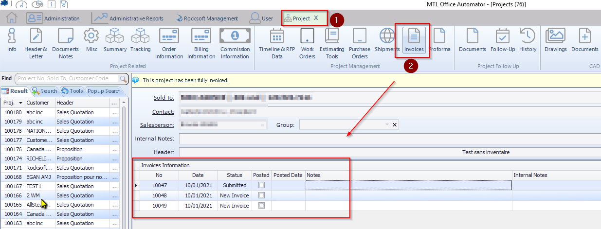Screen dimensions: 601x229
Task: Open Billing Information
Action: click(201, 43)
